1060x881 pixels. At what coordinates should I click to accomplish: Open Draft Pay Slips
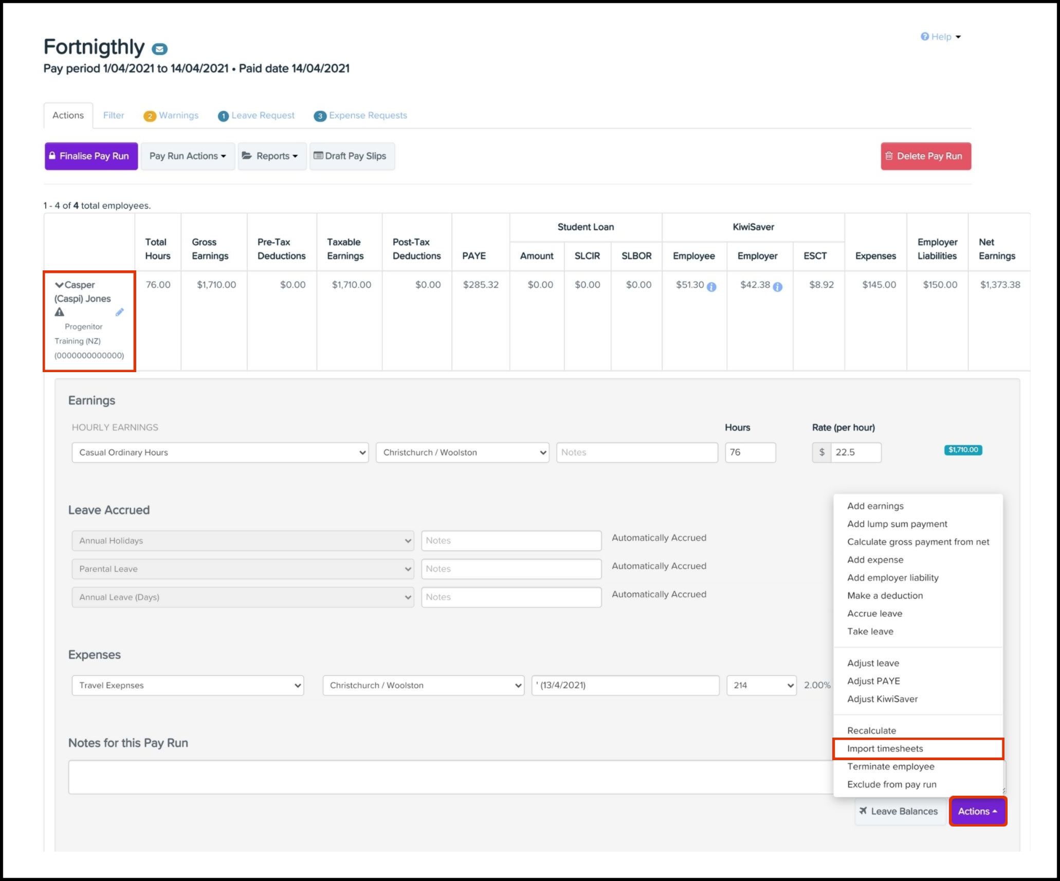point(352,156)
